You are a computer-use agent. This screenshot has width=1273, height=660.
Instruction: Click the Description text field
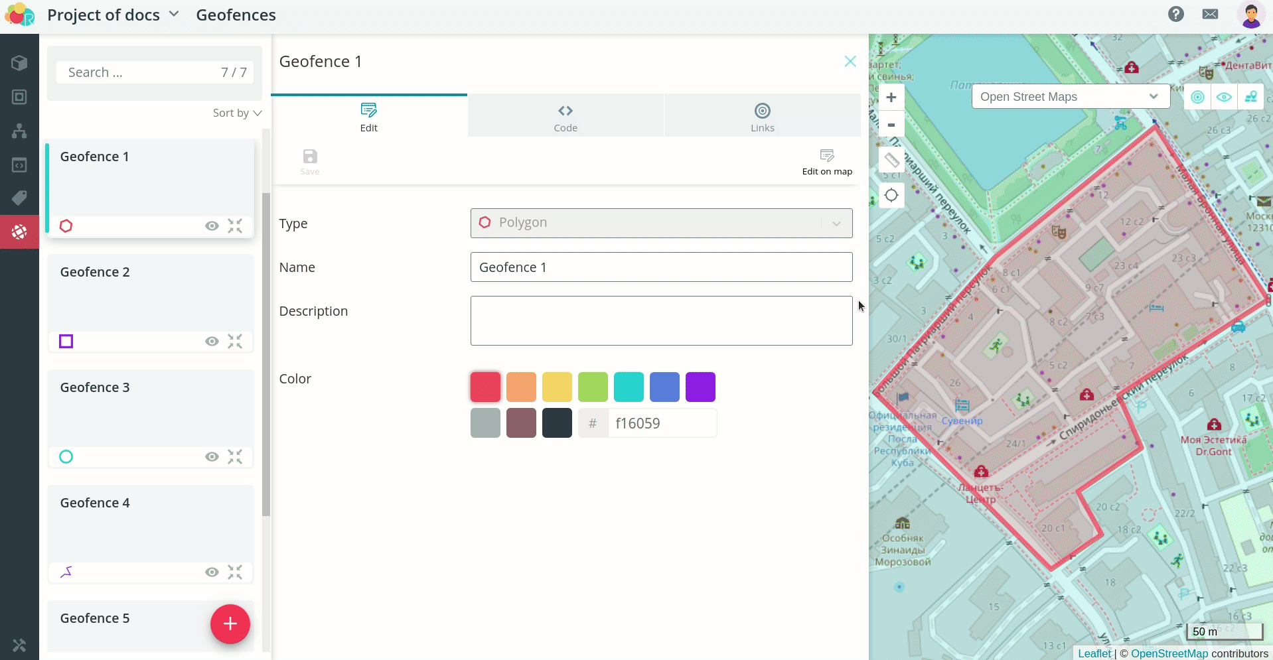661,320
